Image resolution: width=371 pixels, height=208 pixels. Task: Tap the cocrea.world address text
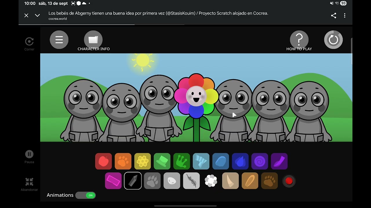pyautogui.click(x=58, y=19)
